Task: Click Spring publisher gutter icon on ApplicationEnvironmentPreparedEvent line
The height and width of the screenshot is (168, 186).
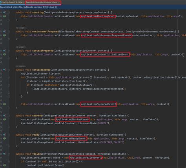Action: pos(4,35)
